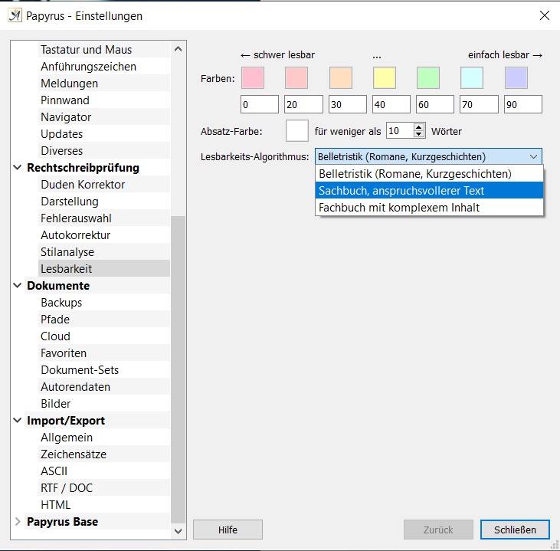Open Tastatur und Maus settings

[x=104, y=50]
